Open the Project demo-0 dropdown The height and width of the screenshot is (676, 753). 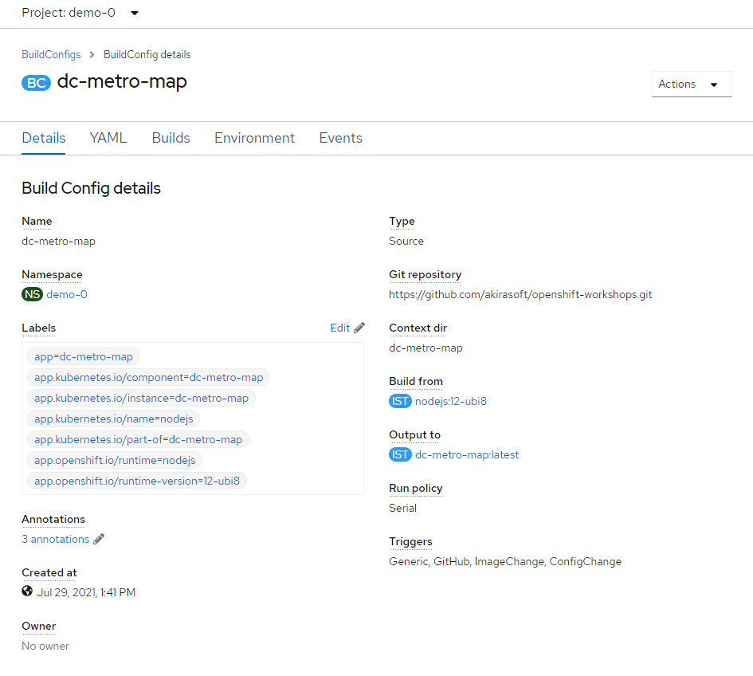(x=80, y=13)
